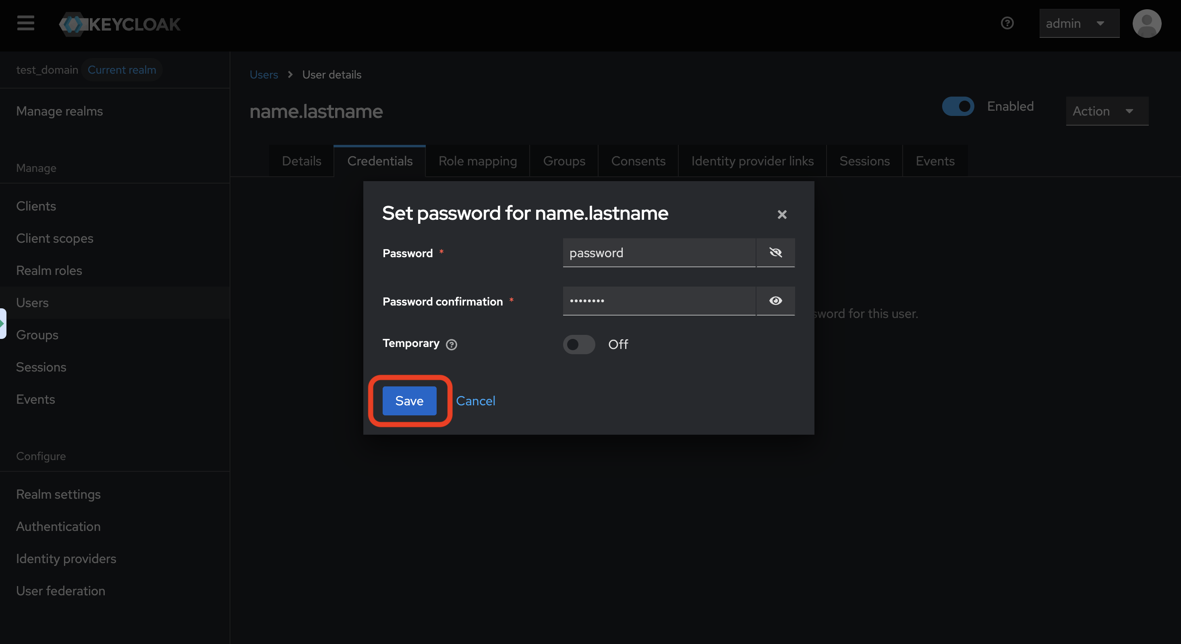
Task: Show the password confirmation text
Action: tap(775, 301)
